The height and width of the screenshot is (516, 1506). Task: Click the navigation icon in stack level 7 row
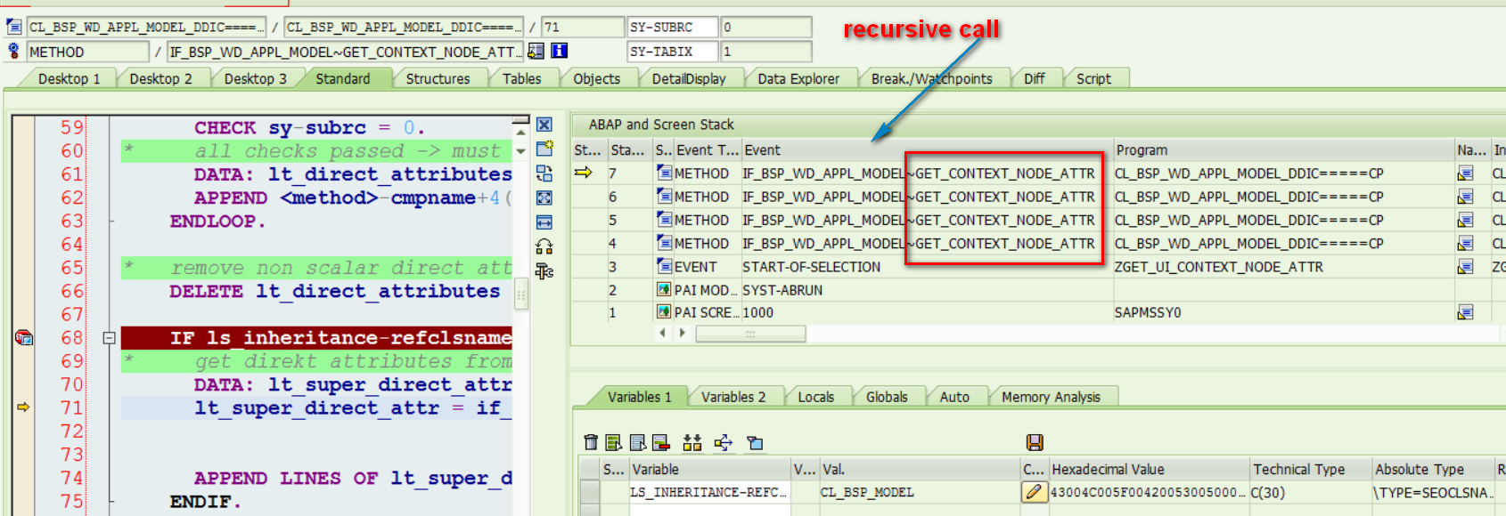(x=1465, y=173)
